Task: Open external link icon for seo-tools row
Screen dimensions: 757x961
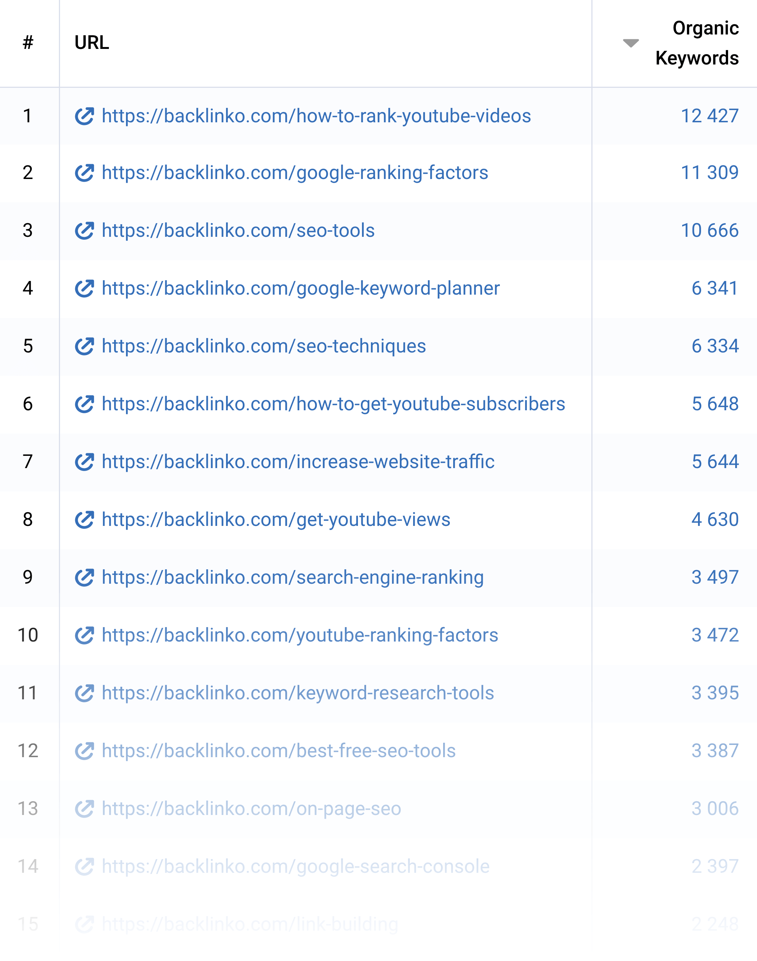Action: pos(84,231)
